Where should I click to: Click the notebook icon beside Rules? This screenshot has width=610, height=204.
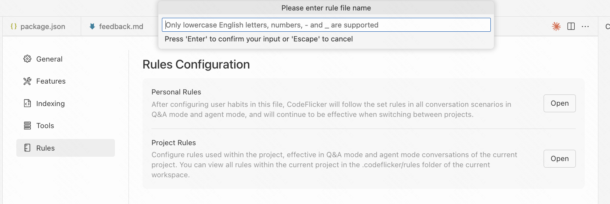tap(27, 148)
